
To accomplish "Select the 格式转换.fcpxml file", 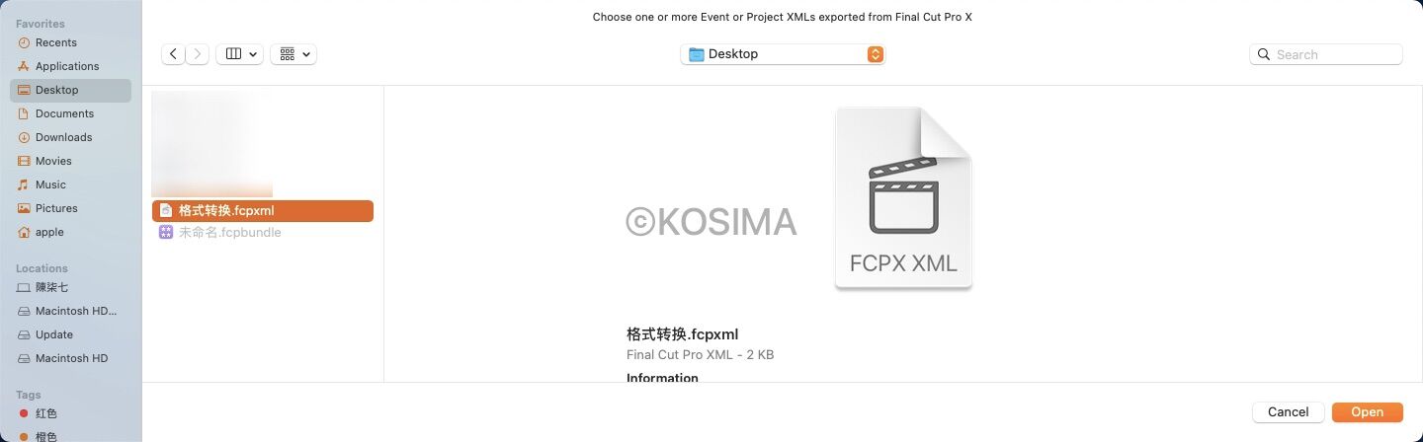I will tap(263, 210).
